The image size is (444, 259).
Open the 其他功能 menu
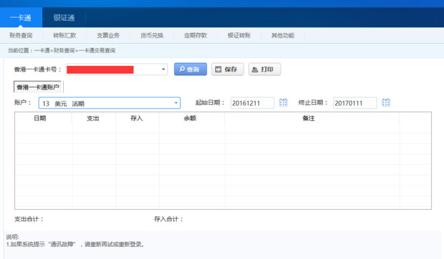tap(283, 36)
